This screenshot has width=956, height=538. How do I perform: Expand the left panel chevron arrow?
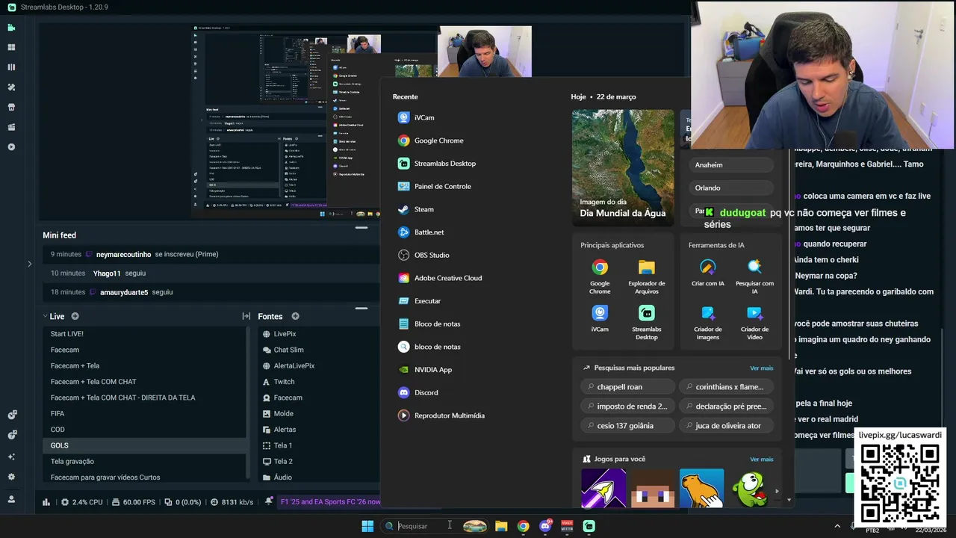coord(29,264)
